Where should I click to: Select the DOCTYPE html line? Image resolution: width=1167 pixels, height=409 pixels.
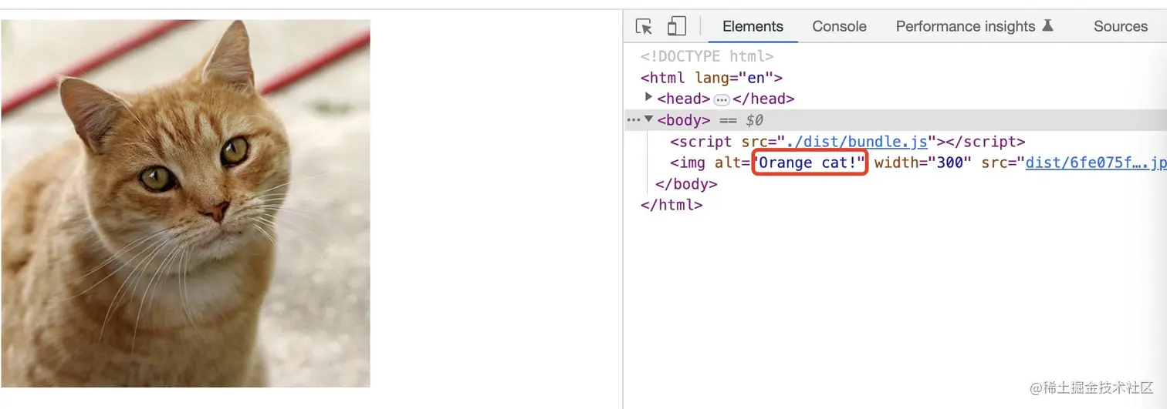pyautogui.click(x=707, y=56)
